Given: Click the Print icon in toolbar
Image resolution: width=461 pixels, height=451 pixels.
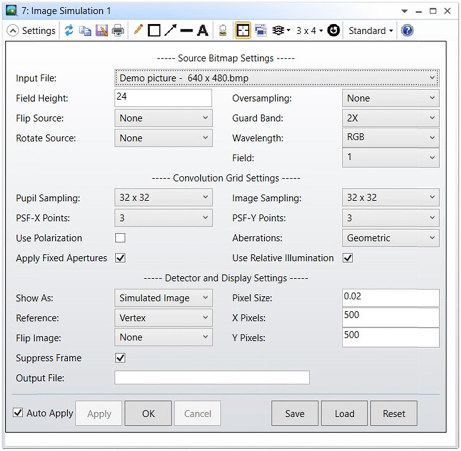Looking at the screenshot, I should (118, 30).
